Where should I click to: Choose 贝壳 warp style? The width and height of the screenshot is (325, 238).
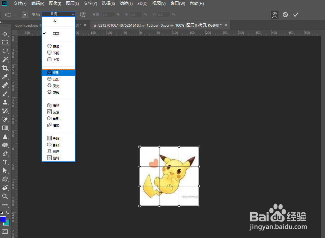coord(58,86)
